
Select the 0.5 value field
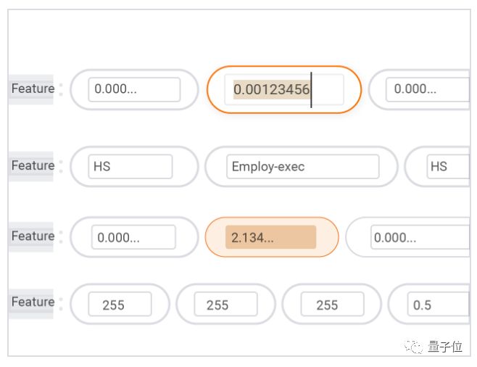click(x=438, y=305)
